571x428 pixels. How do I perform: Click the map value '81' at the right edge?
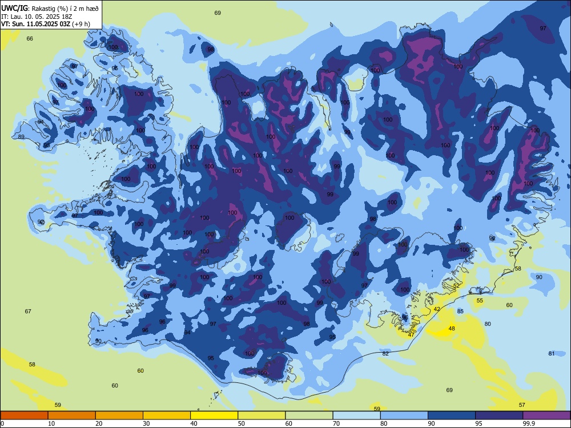[x=552, y=353]
